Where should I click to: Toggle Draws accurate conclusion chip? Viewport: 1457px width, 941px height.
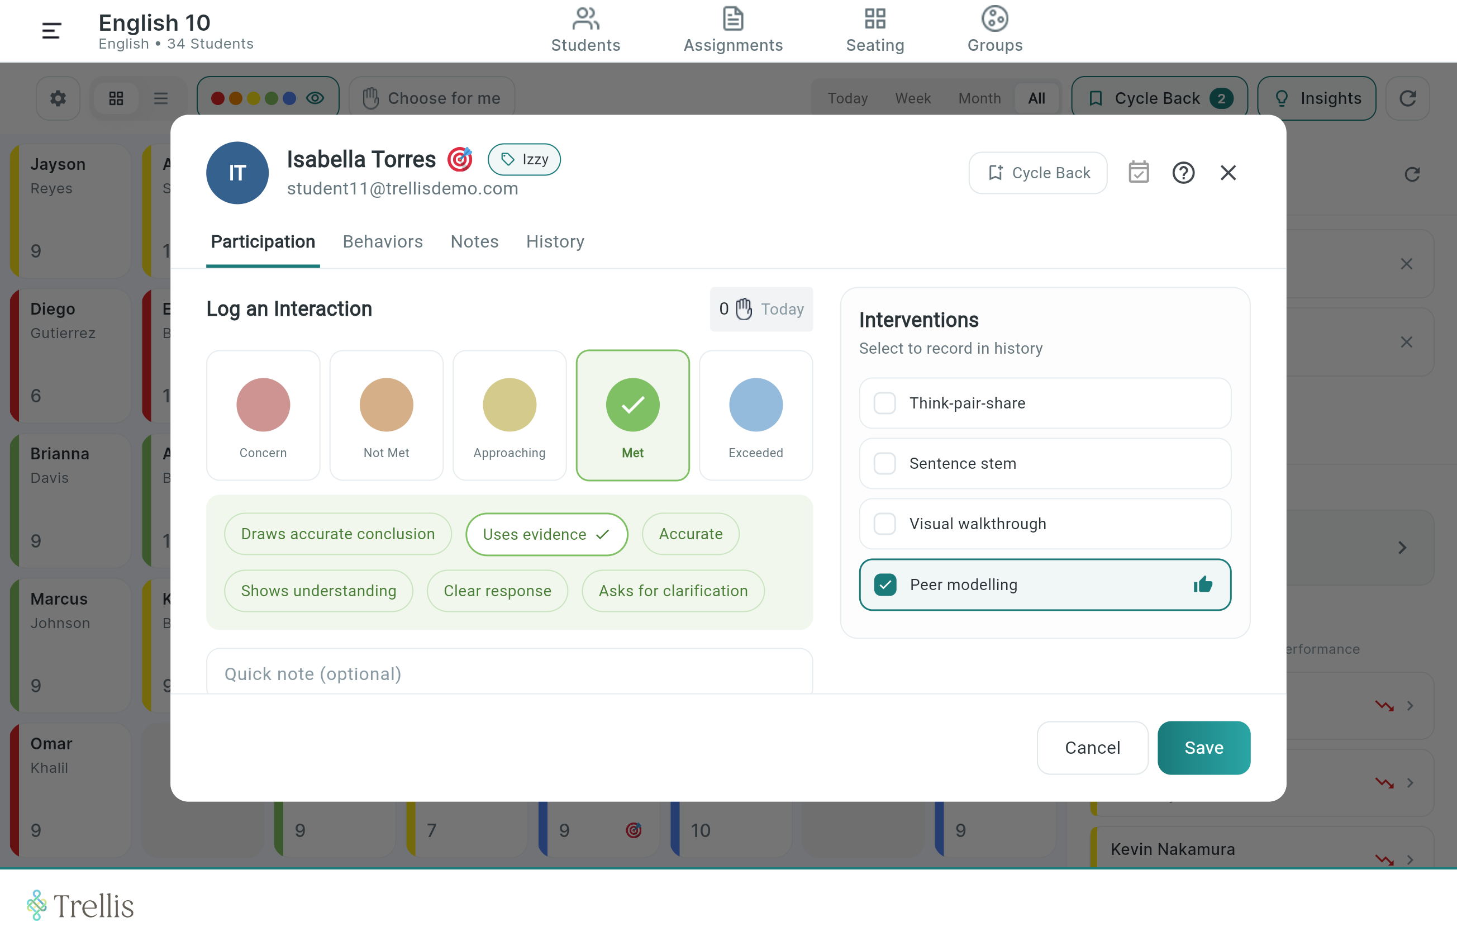coord(338,534)
